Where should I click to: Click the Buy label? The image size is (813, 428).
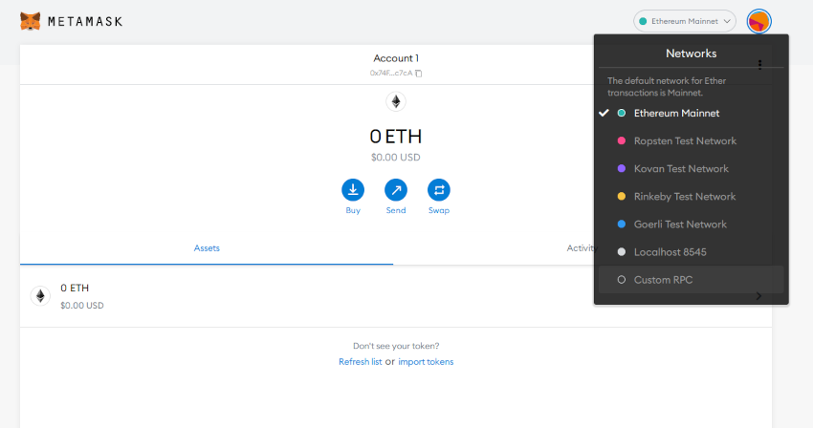point(353,210)
